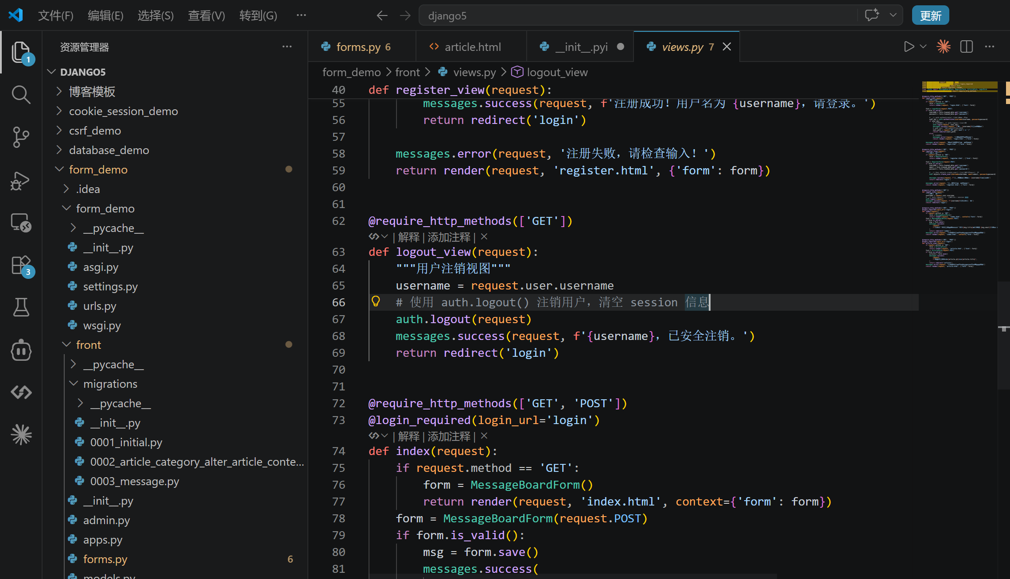This screenshot has width=1010, height=579.
Task: Switch to the forms.py tab
Action: click(x=358, y=47)
